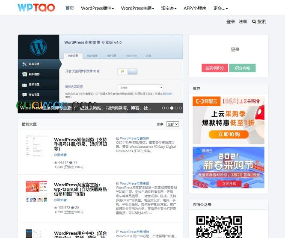Open the 同步内容设置 不同步 dropdown
This screenshot has height=238, width=285.
(140, 88)
